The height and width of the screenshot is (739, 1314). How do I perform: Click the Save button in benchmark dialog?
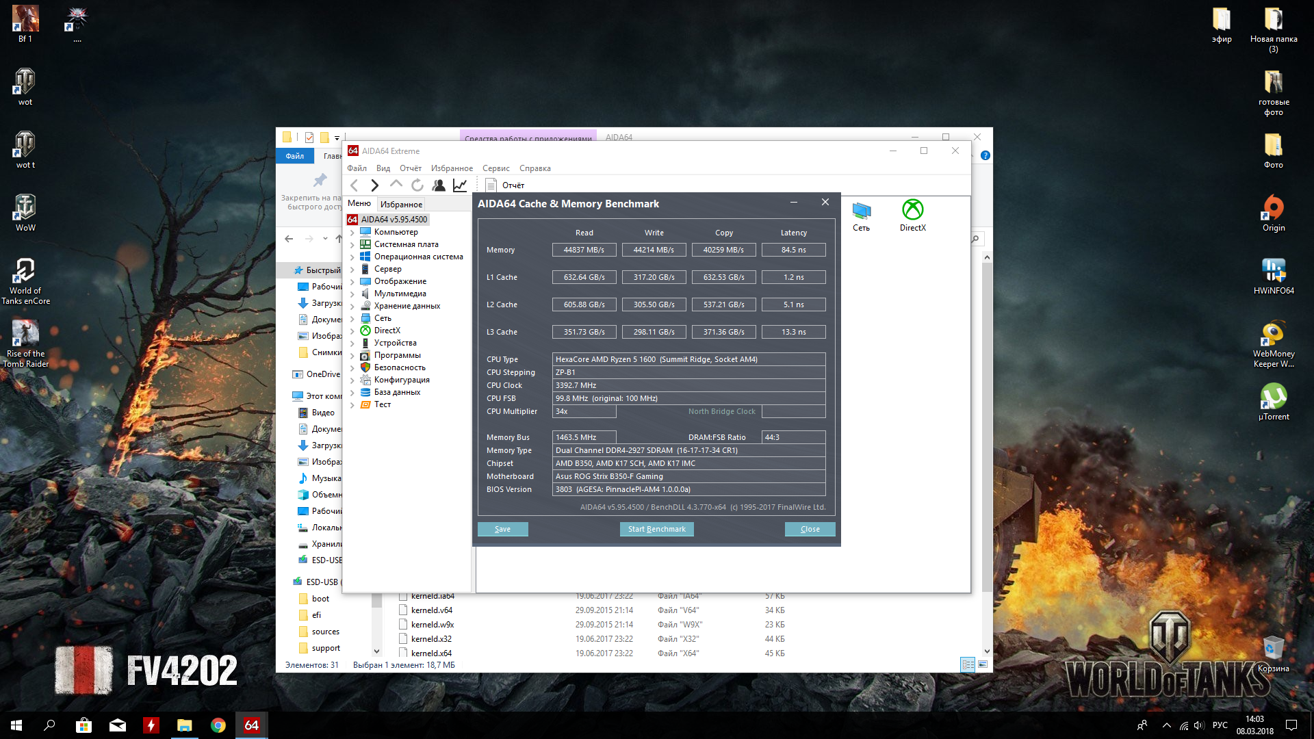tap(502, 529)
